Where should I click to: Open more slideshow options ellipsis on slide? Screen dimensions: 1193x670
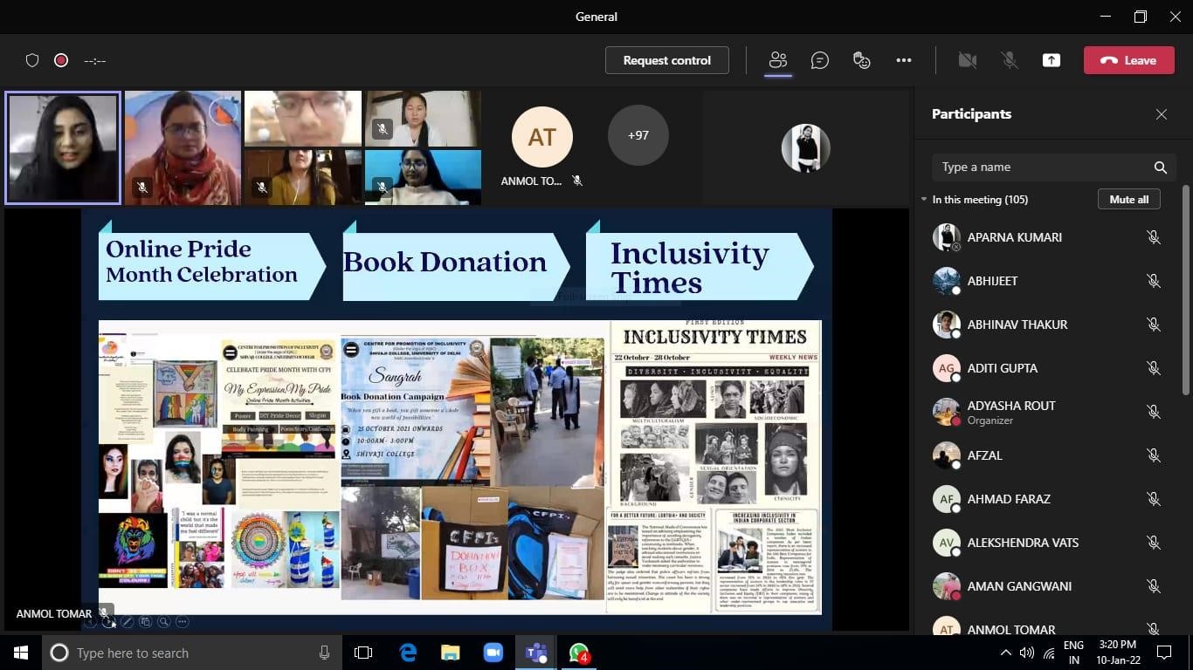[182, 622]
